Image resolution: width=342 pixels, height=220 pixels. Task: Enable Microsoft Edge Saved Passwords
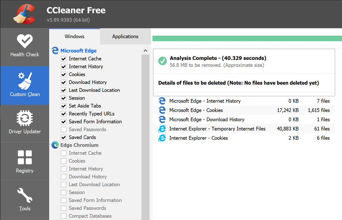coord(64,130)
